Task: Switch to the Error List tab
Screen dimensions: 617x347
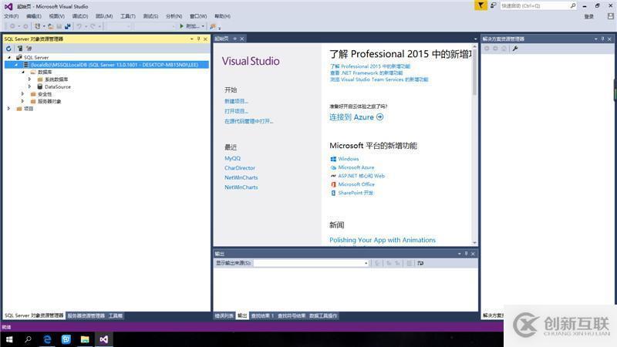Action: click(x=224, y=315)
